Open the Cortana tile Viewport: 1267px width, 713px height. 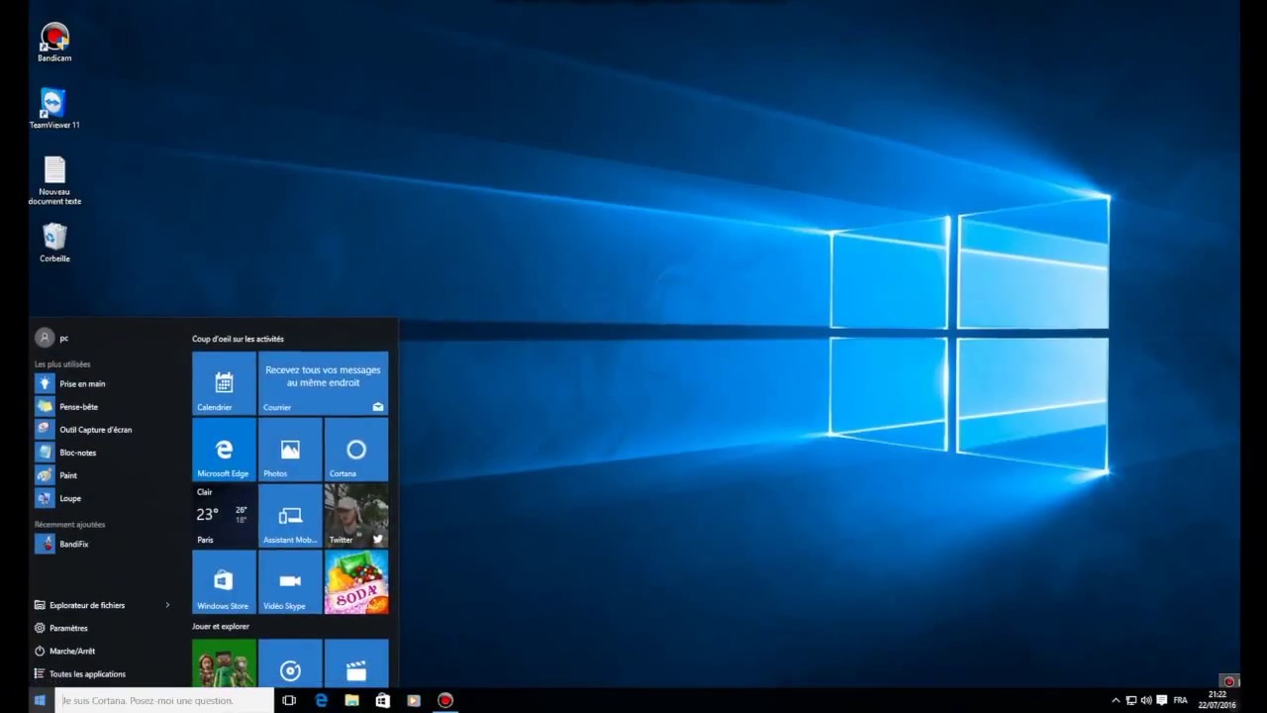point(356,449)
